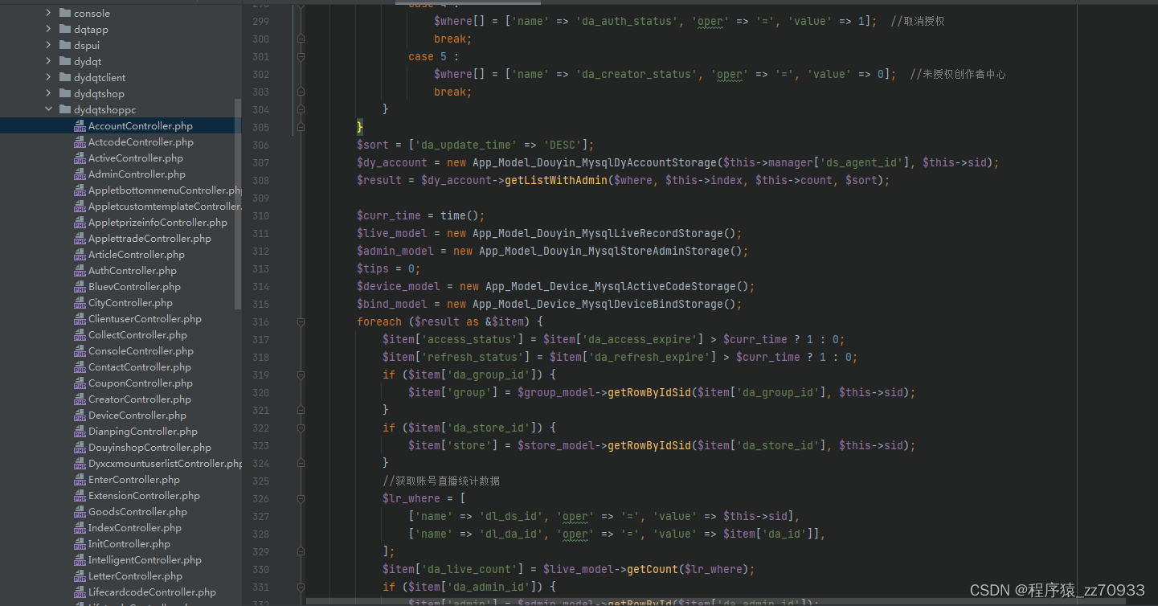This screenshot has width=1158, height=606.
Task: Click the $tips variable on line 313
Action: click(x=373, y=268)
